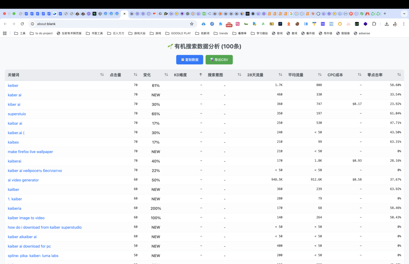409x264 pixels.
Task: Open the trends bookmarks folder
Action: click(x=221, y=33)
